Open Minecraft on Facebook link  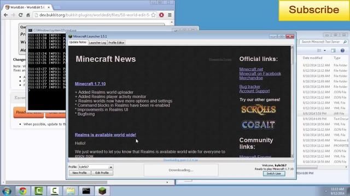click(260, 73)
